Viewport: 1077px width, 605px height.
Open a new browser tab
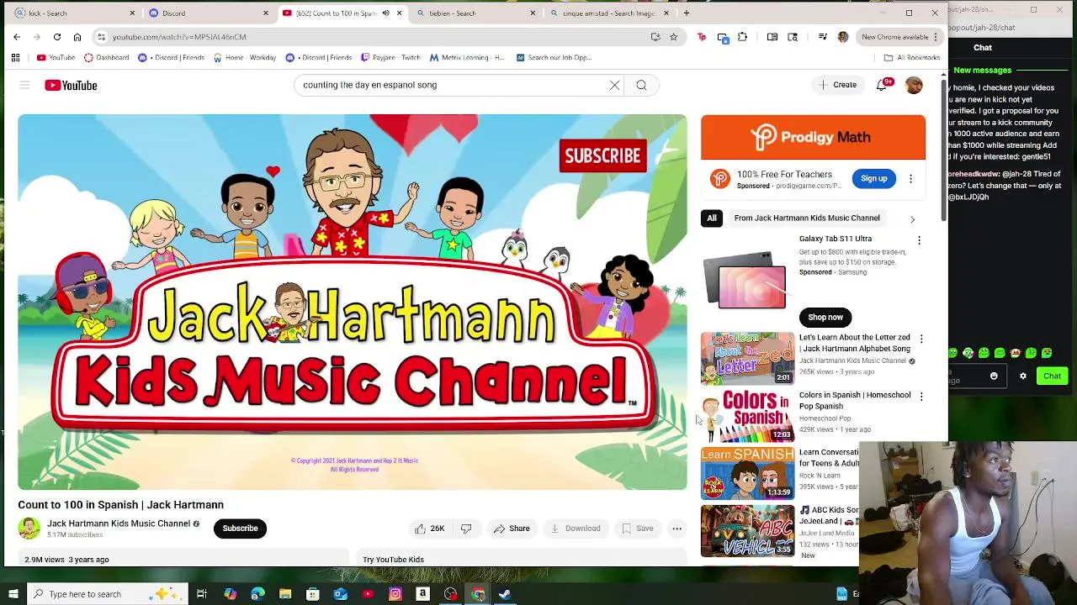point(686,13)
